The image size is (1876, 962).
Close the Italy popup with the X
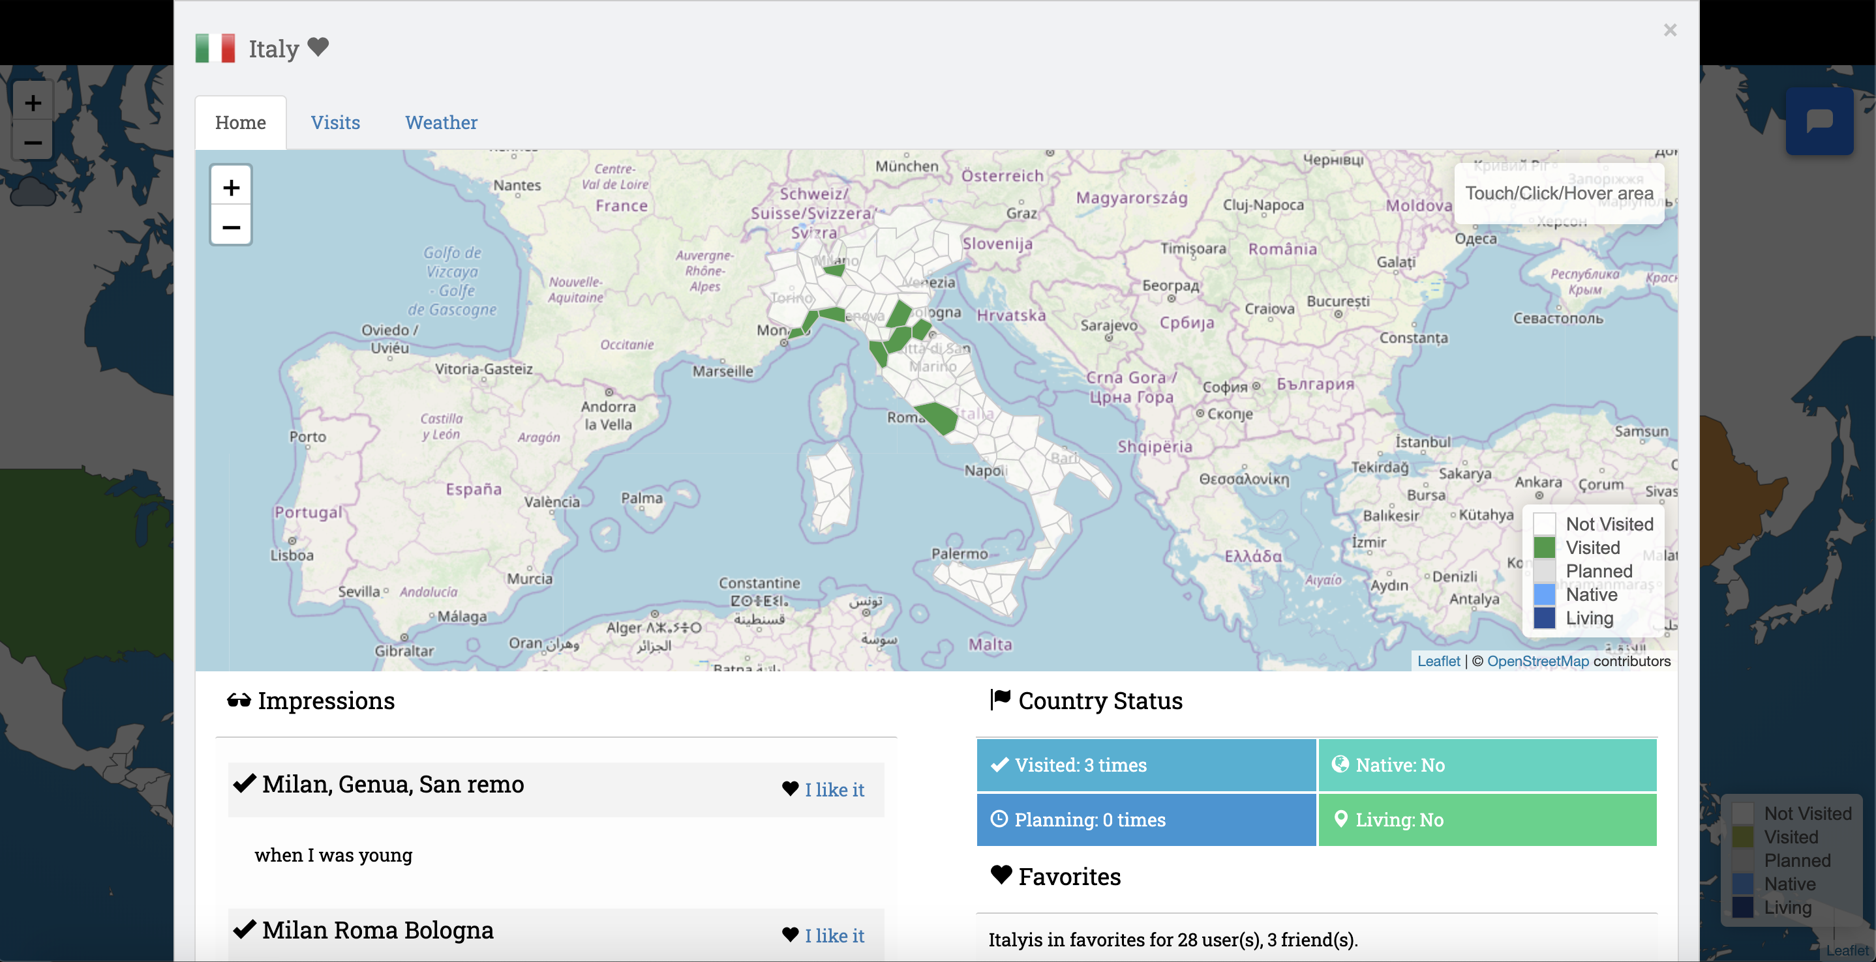point(1670,30)
